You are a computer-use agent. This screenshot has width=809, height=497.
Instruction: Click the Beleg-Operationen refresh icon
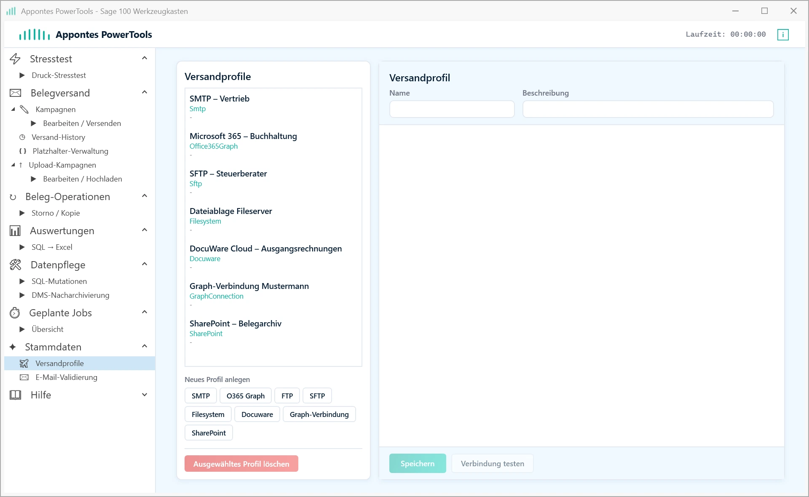(x=13, y=197)
